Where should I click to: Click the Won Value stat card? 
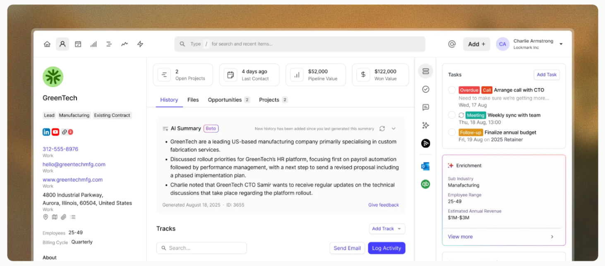[x=380, y=75]
